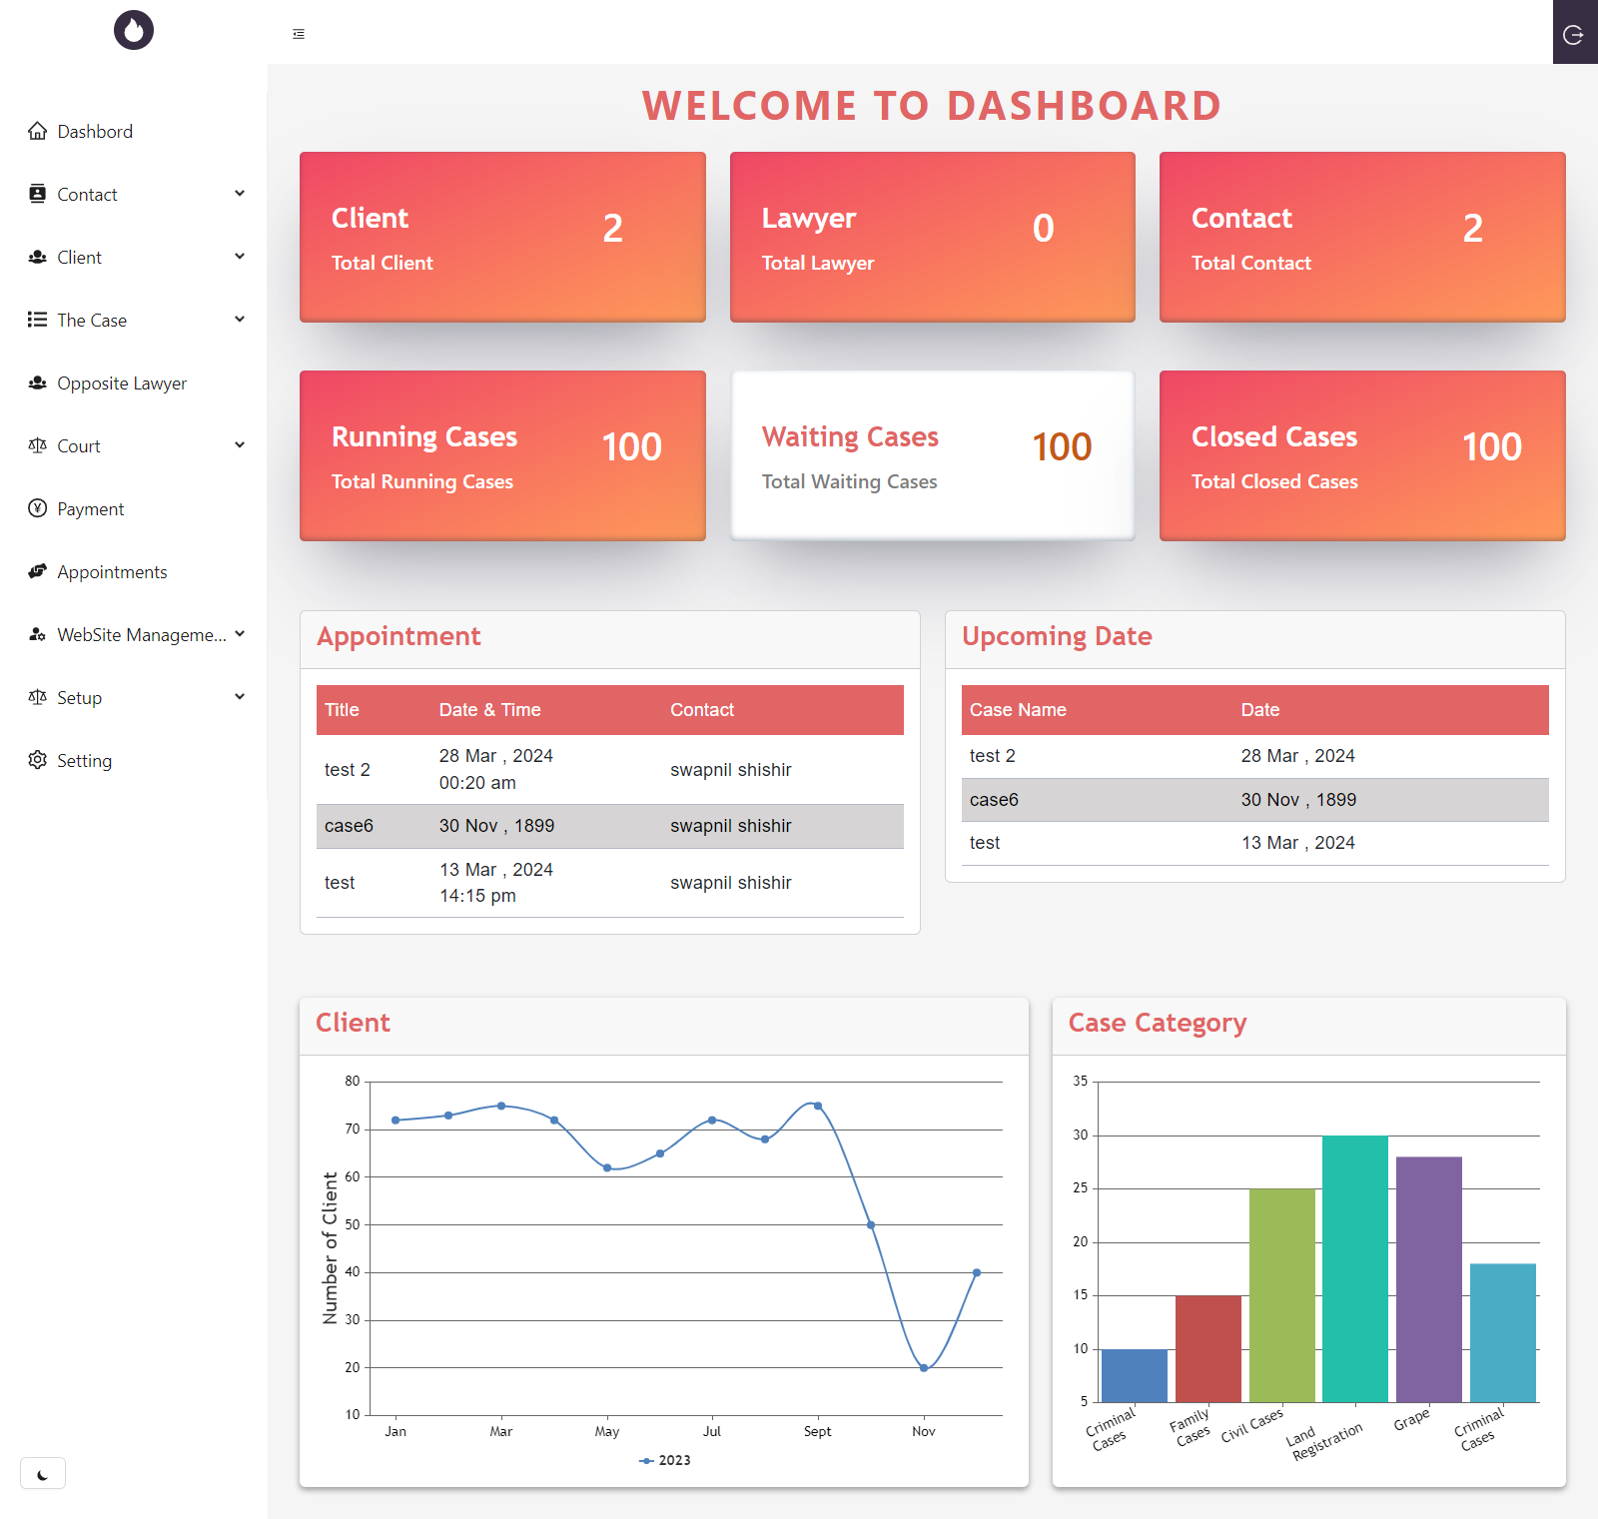Click the Opposite Lawyer people icon
This screenshot has width=1598, height=1519.
(x=38, y=382)
